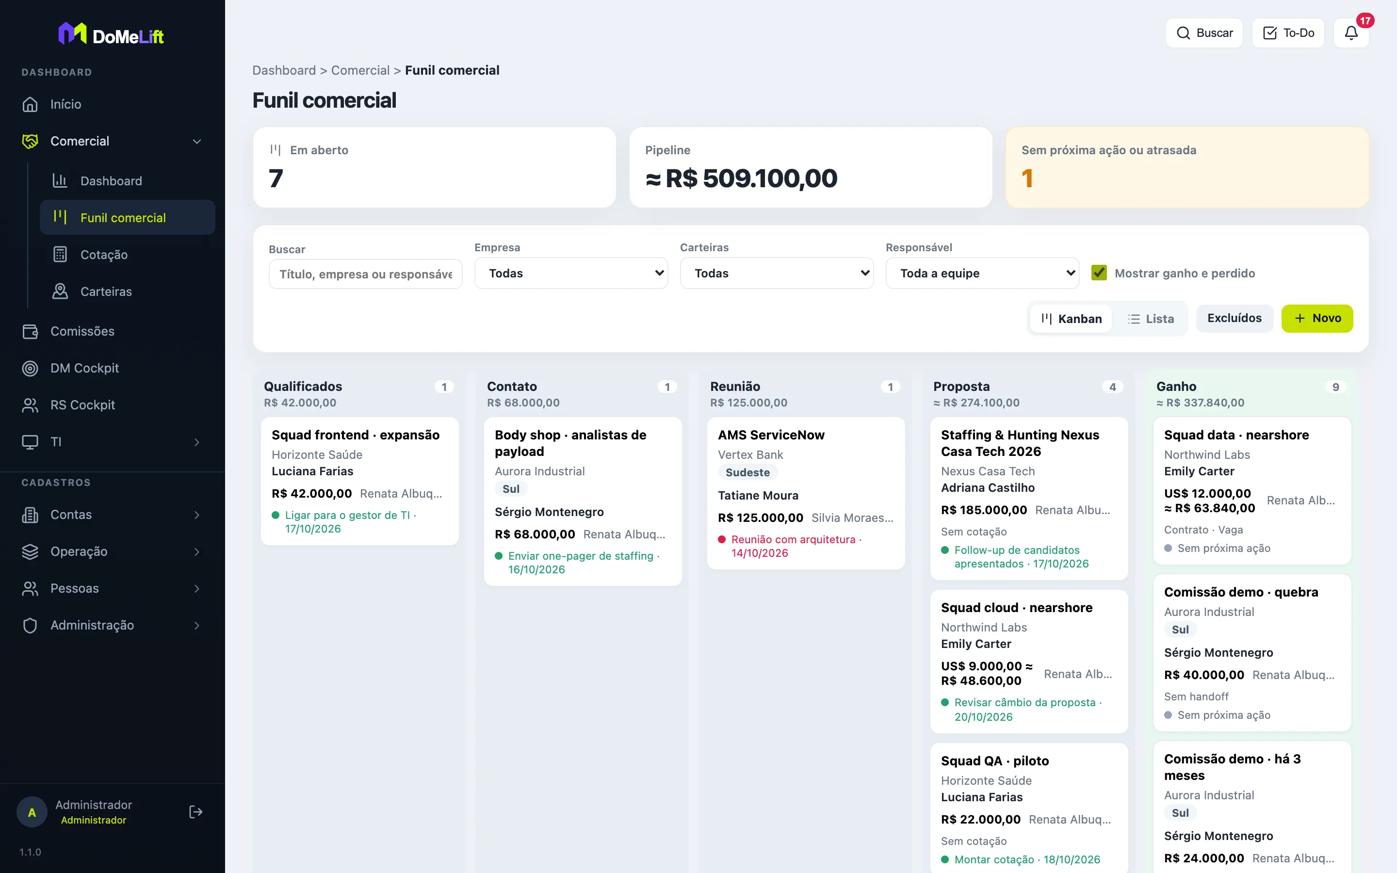Click the DoMeLift logo

[112, 34]
